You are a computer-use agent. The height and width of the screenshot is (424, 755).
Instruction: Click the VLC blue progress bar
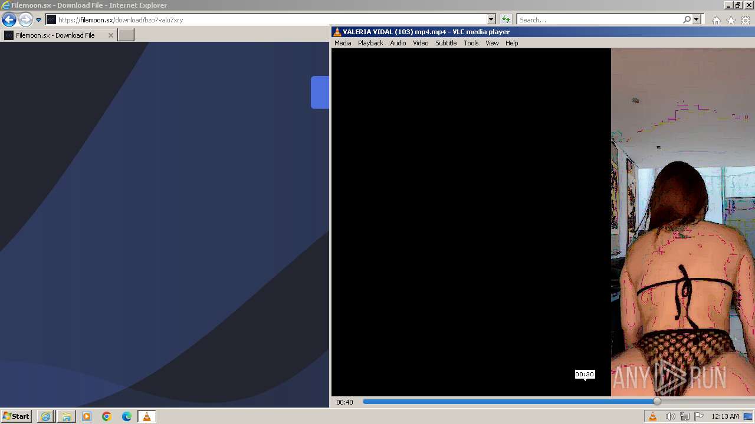pyautogui.click(x=510, y=402)
